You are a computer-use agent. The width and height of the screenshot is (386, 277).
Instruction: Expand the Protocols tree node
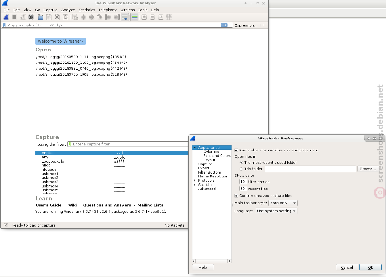coord(195,180)
